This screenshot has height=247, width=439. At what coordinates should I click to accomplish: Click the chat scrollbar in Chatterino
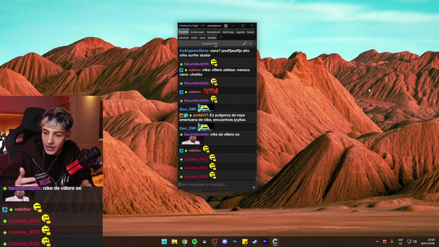point(256,178)
